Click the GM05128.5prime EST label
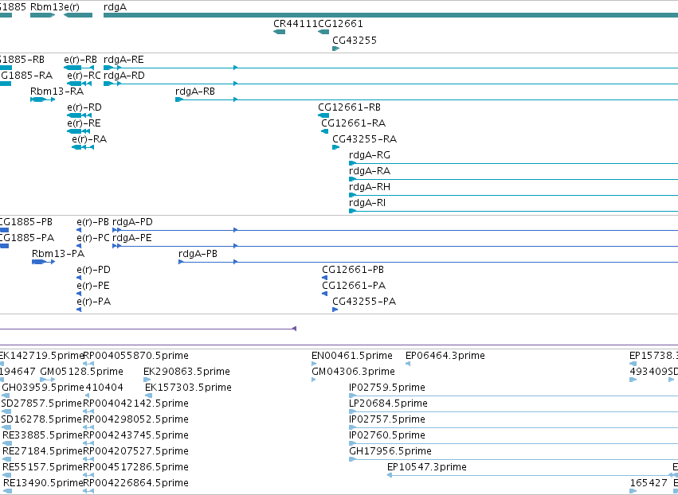 pyautogui.click(x=81, y=372)
